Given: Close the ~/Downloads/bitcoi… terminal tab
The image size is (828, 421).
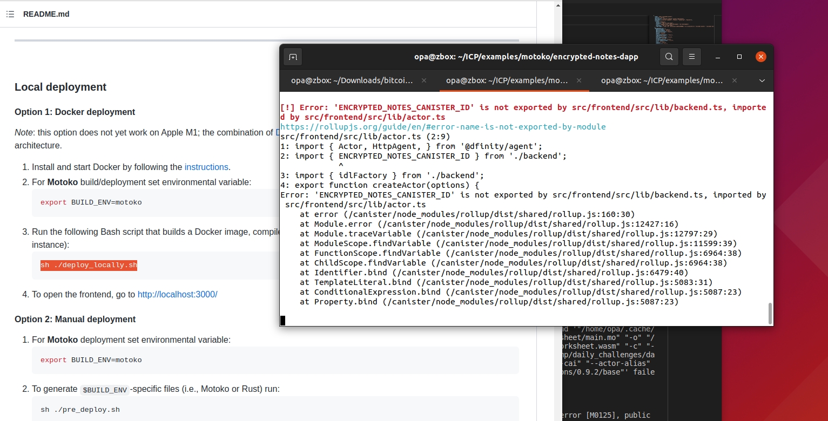Looking at the screenshot, I should click(424, 80).
